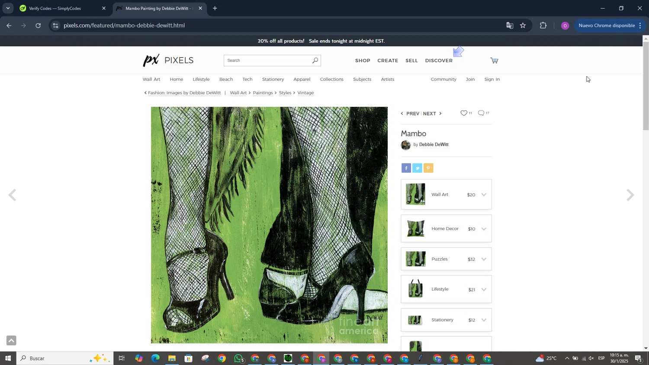The image size is (649, 365).
Task: Go to previous artwork left arrow
Action: pyautogui.click(x=13, y=195)
